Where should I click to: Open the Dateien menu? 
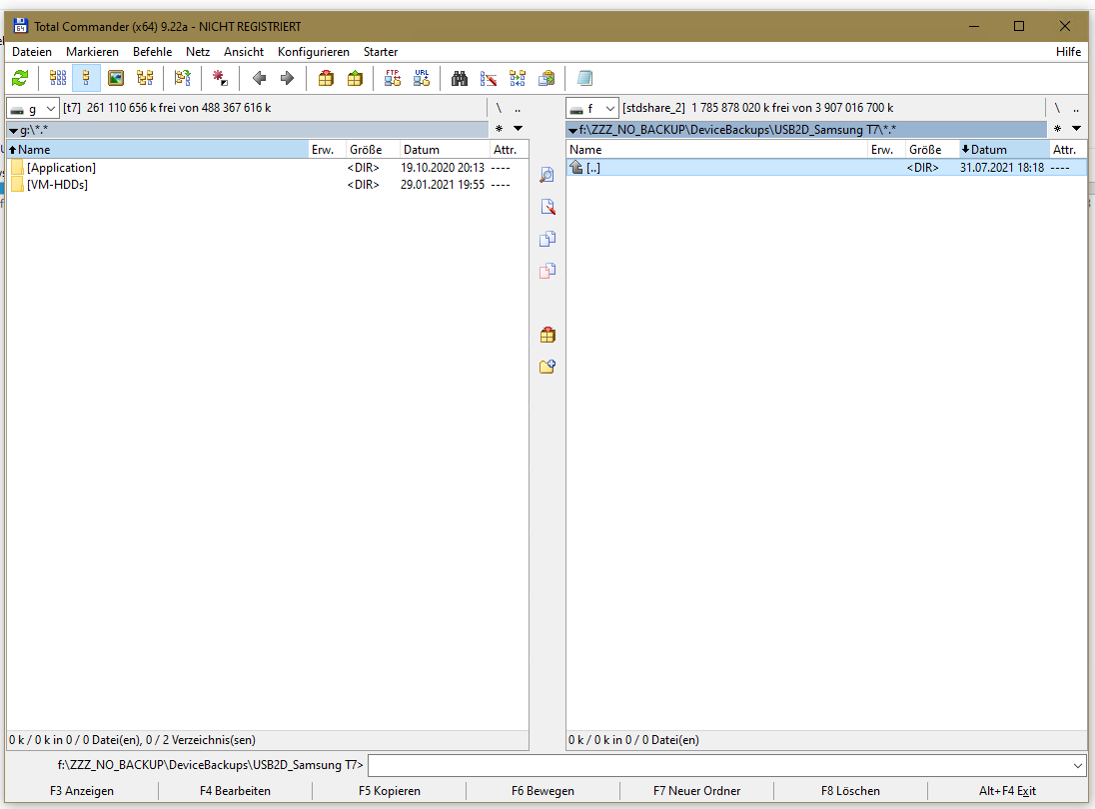pos(32,52)
